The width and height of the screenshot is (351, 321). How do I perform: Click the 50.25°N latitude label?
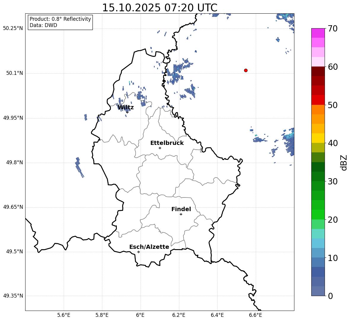[13, 29]
